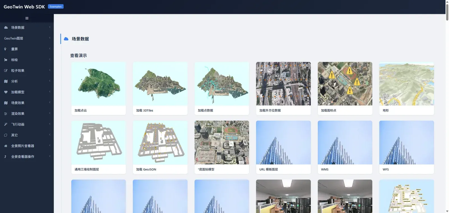Click map icon beside 场景效果
The image size is (449, 213).
coord(6,103)
